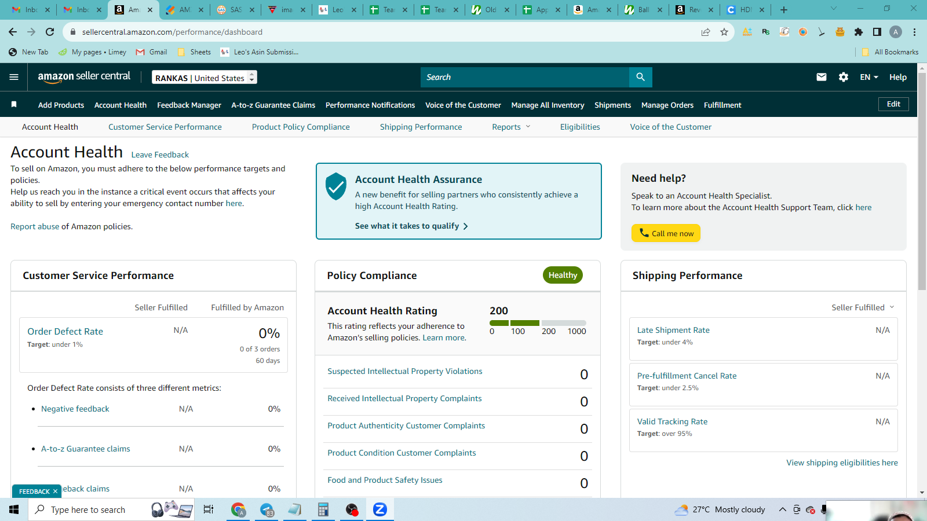Viewport: 927px width, 521px height.
Task: Open the Eligibilities tab
Action: (x=580, y=127)
